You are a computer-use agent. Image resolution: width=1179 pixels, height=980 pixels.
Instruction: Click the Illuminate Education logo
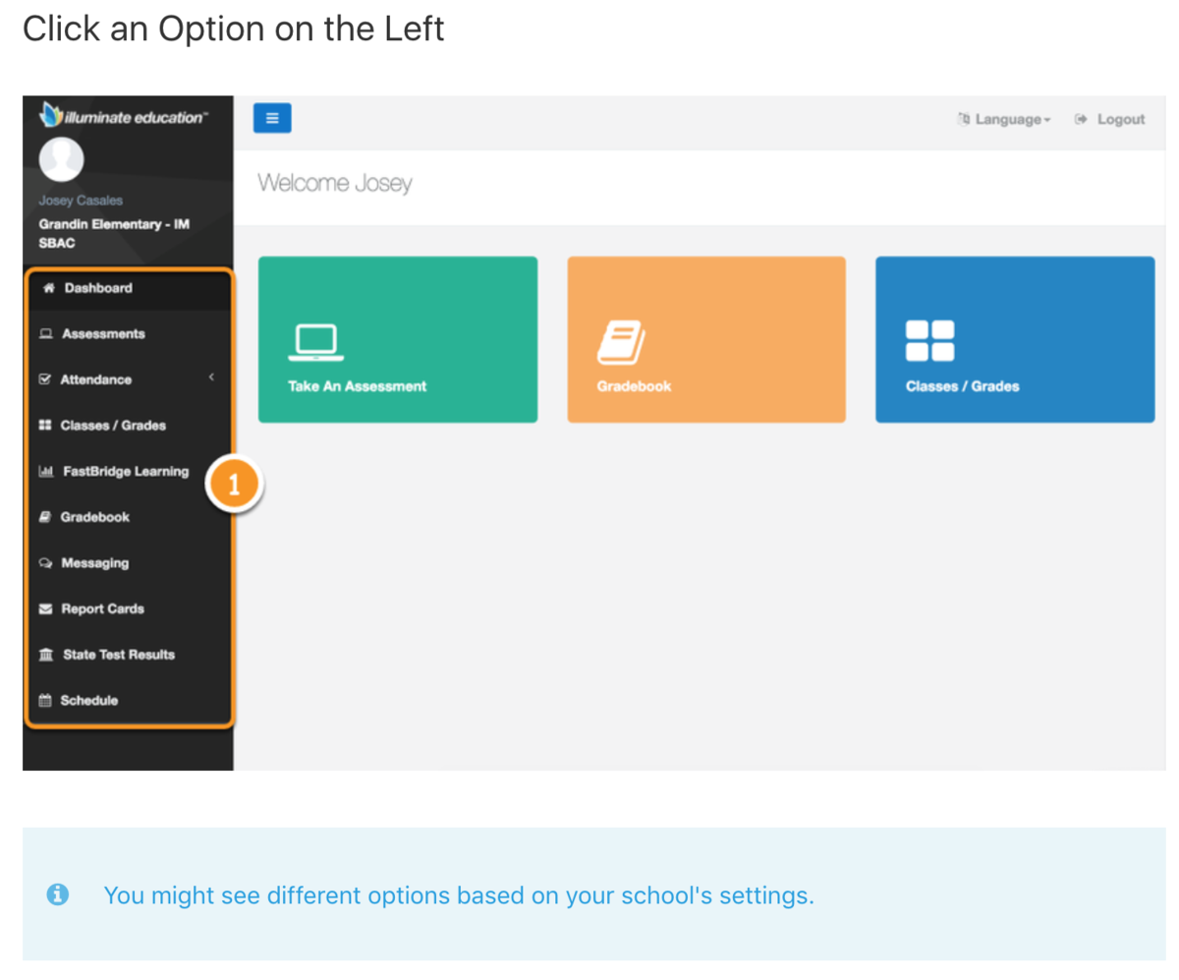[x=123, y=117]
